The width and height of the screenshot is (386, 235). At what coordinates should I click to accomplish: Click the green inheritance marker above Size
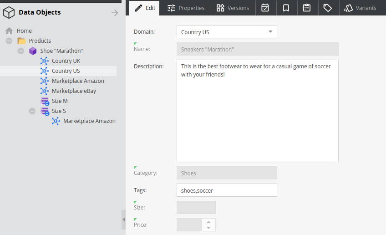(x=135, y=202)
